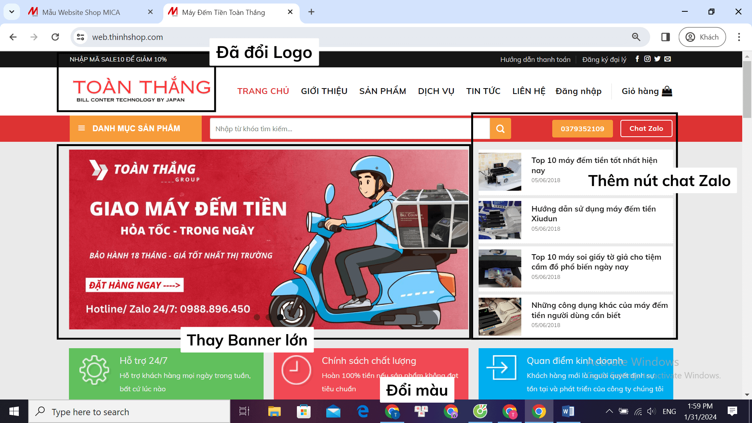The image size is (752, 423).
Task: Click the hamburger icon beside DANH MỤC SẢN PHẨM
Action: pyautogui.click(x=82, y=128)
